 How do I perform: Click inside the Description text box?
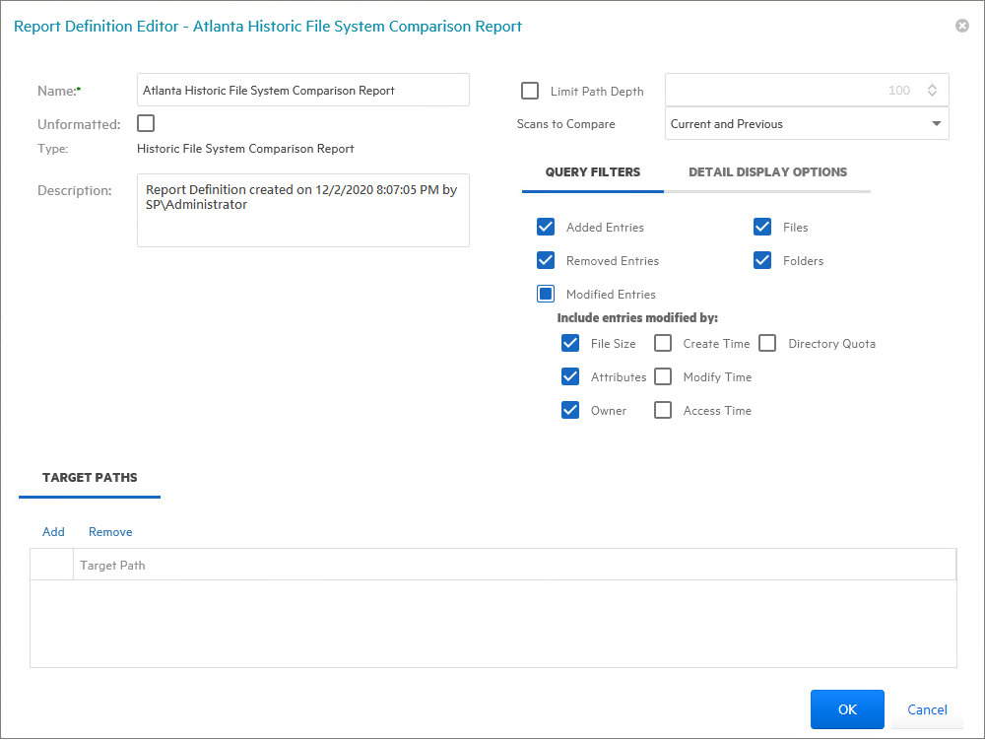pos(302,210)
